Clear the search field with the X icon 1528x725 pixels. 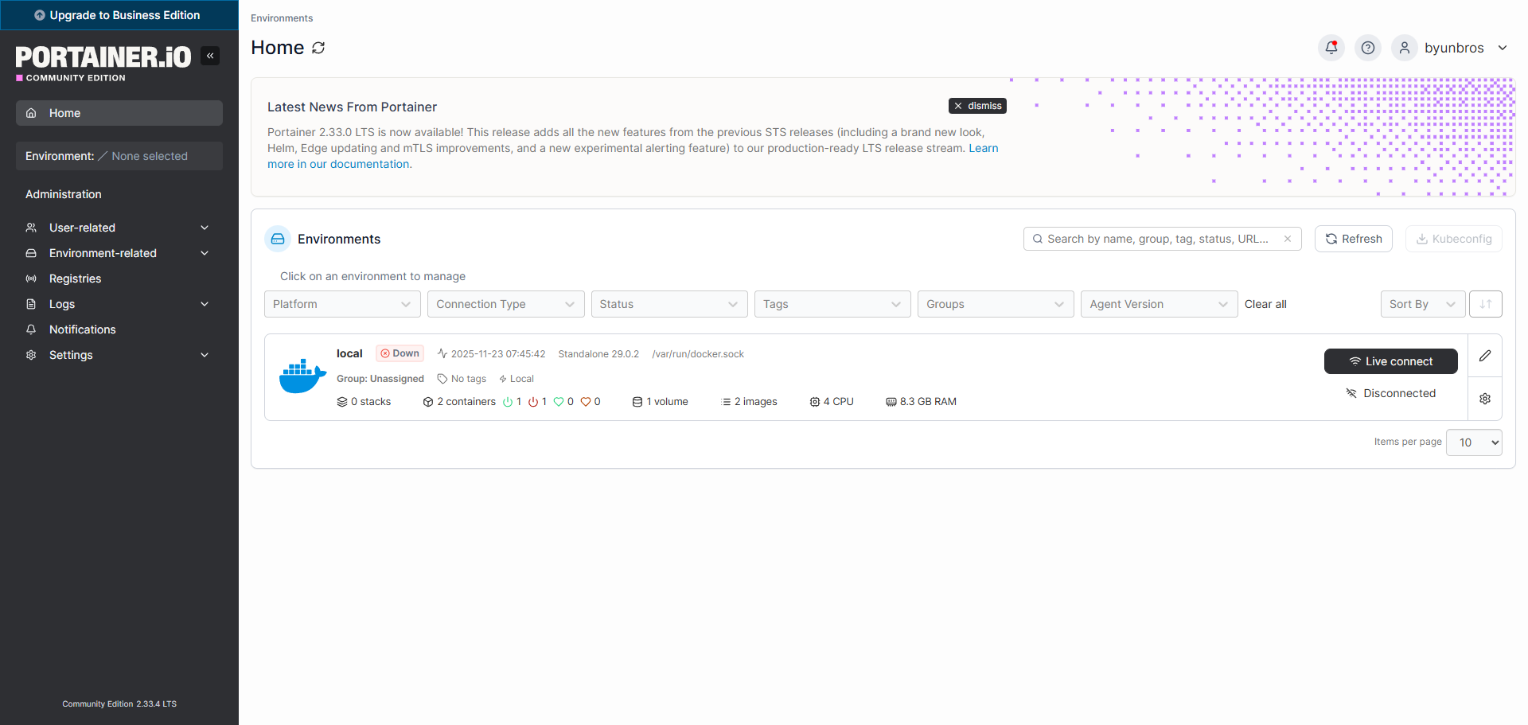1288,239
